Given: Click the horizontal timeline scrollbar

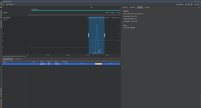Looking at the screenshot, I should (x=14, y=56).
